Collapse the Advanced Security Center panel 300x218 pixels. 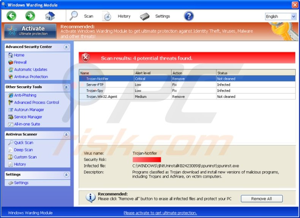click(66, 47)
